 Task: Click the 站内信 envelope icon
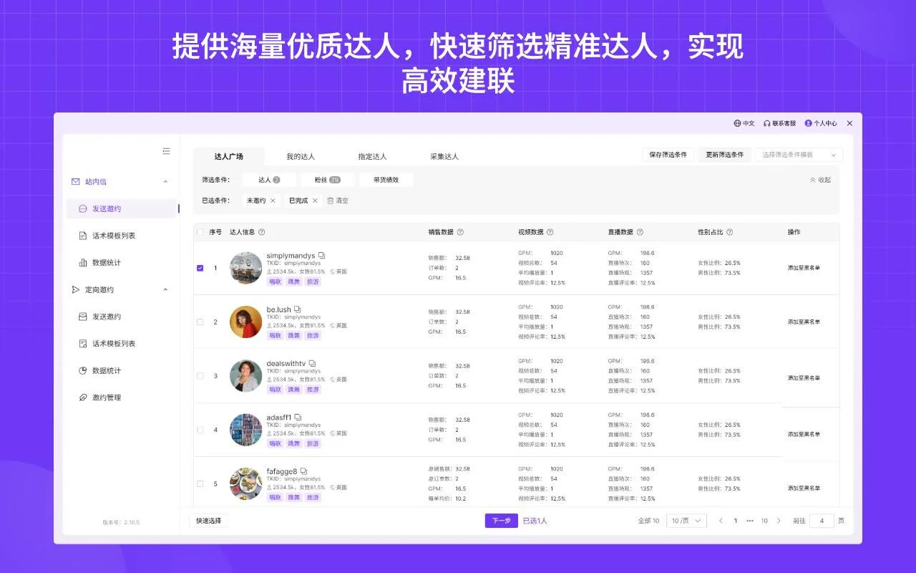[75, 182]
